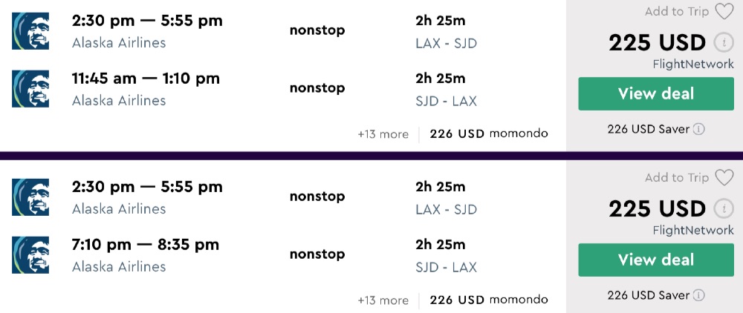Expand +13 more providers in second card

(383, 300)
